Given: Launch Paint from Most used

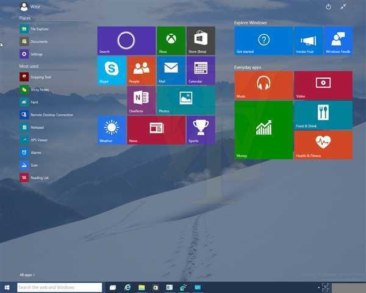Looking at the screenshot, I should click(29, 102).
